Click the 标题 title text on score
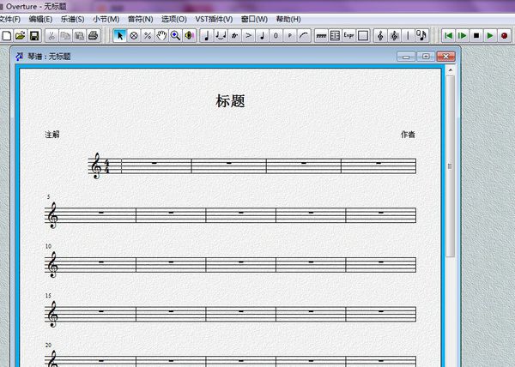Screen dimensions: 515x367 pos(230,101)
